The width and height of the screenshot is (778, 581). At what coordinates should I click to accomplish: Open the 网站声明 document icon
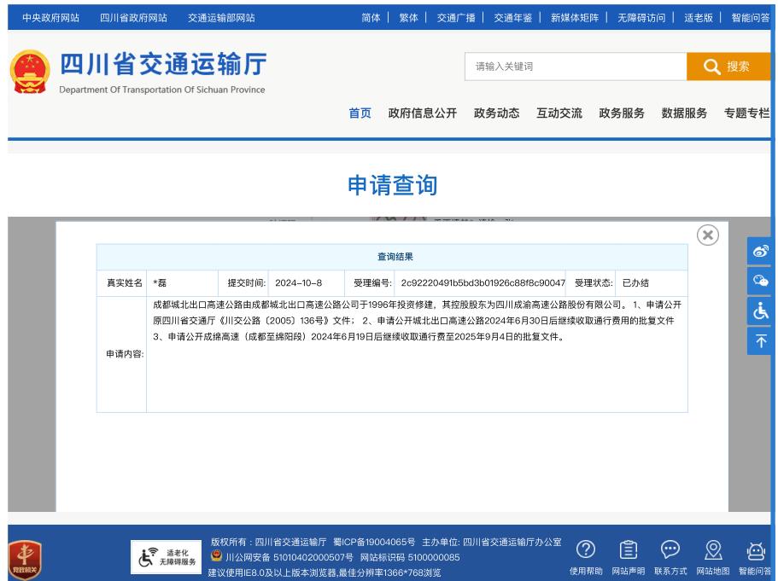628,549
